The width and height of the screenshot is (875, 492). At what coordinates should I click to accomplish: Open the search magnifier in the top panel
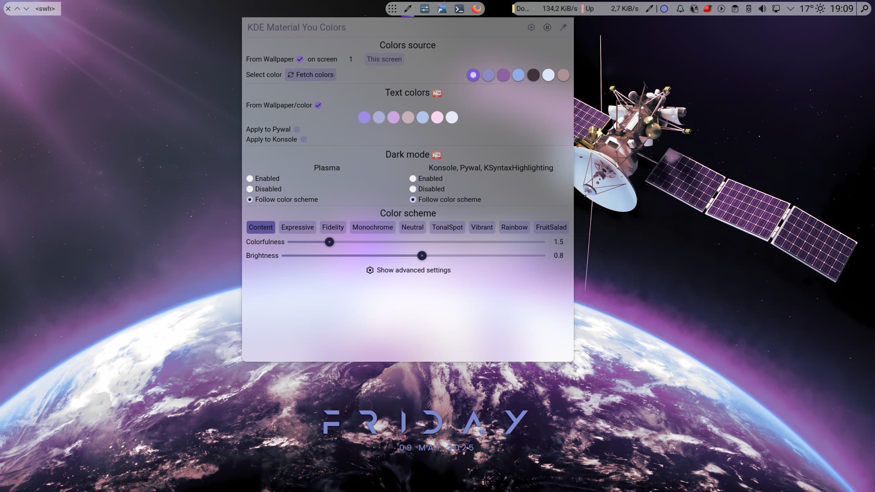coord(864,9)
